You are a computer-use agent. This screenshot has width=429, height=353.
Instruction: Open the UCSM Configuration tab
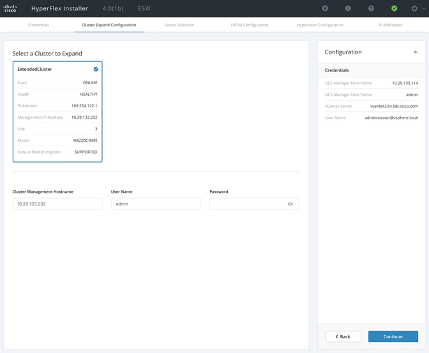250,25
